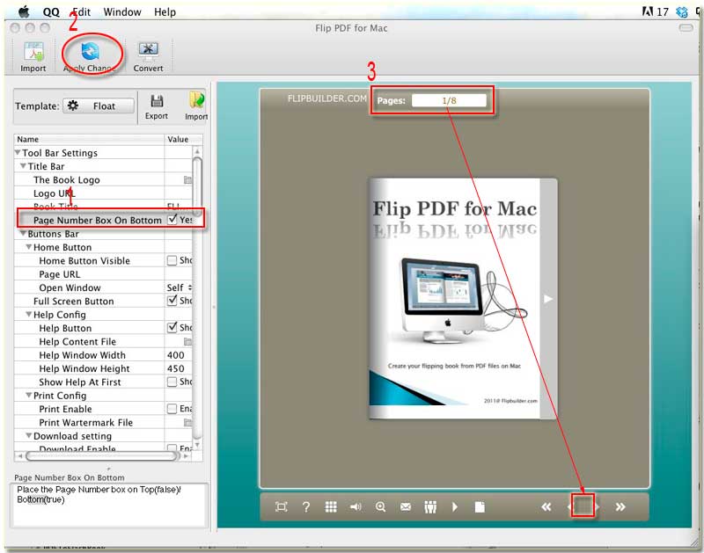The width and height of the screenshot is (704, 553).
Task: Toggle Page Number Box On Bottom checkbox
Action: tap(172, 219)
